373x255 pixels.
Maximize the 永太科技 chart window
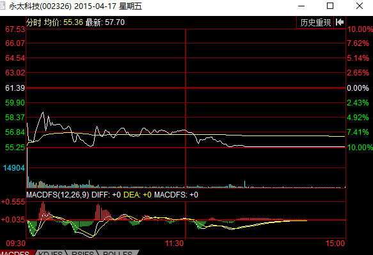coord(330,6)
